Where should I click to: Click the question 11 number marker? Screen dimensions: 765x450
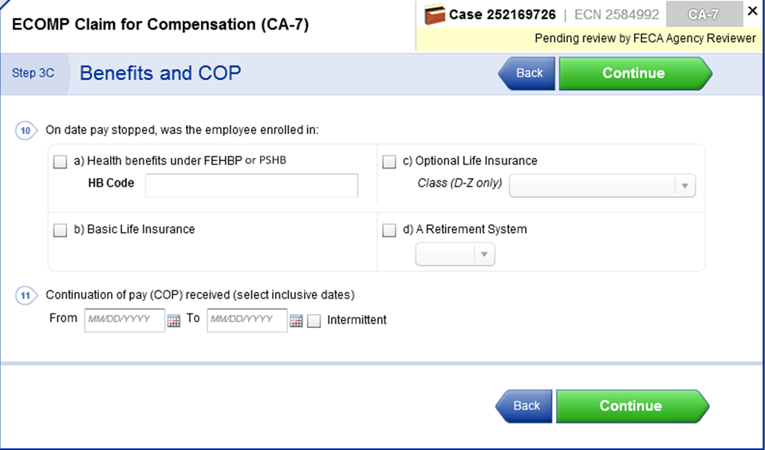click(26, 295)
